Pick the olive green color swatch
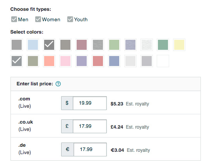The width and height of the screenshot is (209, 168). (33, 61)
